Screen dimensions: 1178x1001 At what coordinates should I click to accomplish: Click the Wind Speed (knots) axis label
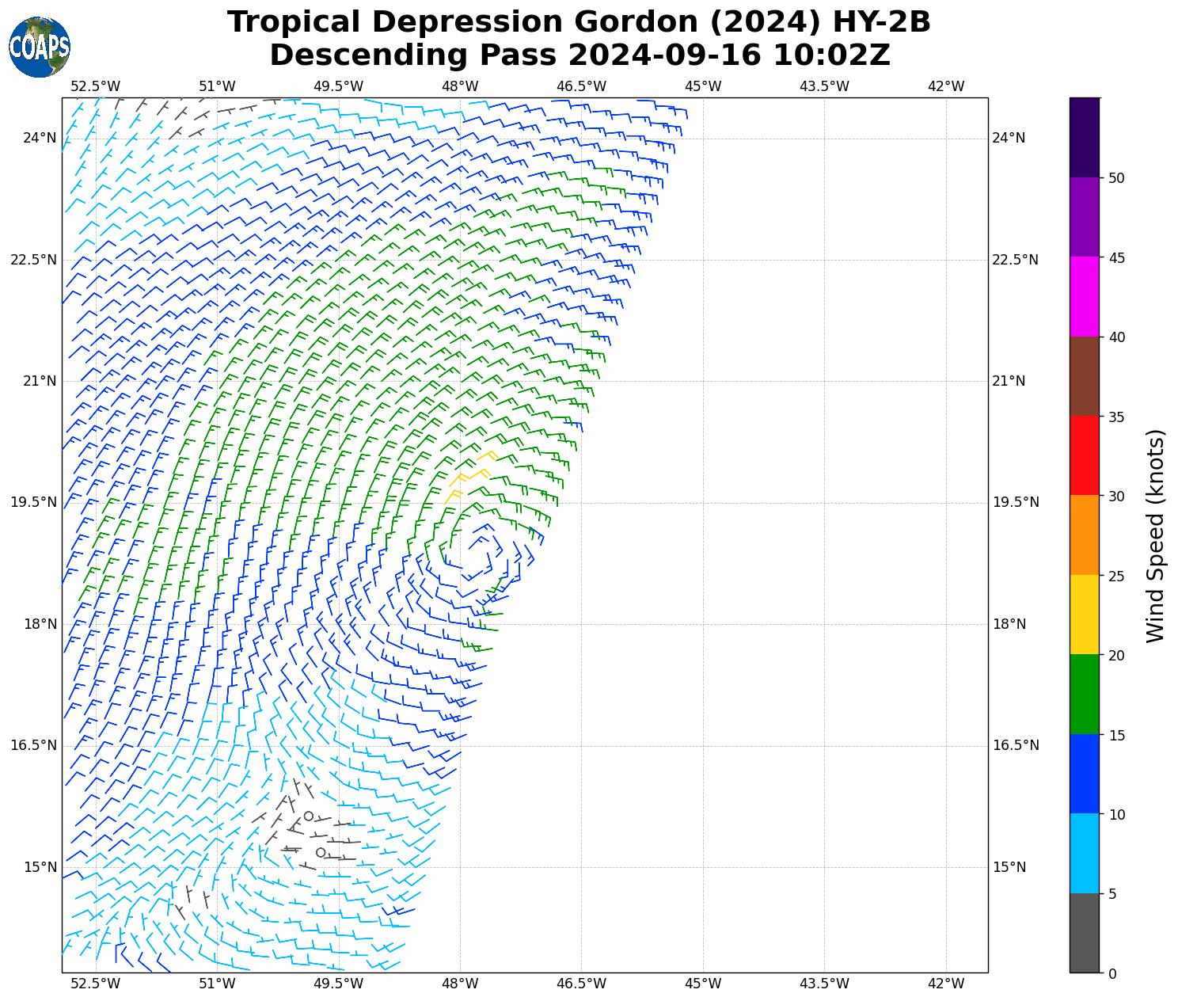pyautogui.click(x=1155, y=535)
